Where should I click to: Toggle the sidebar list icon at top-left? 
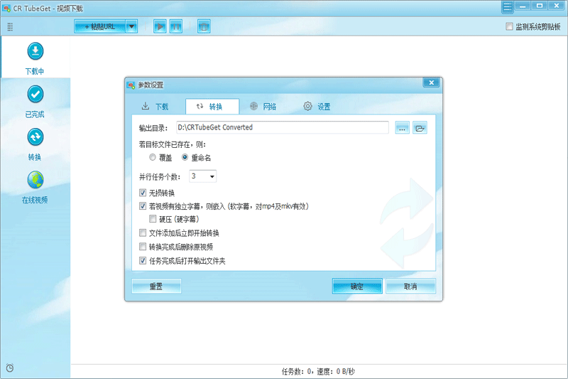(10, 26)
